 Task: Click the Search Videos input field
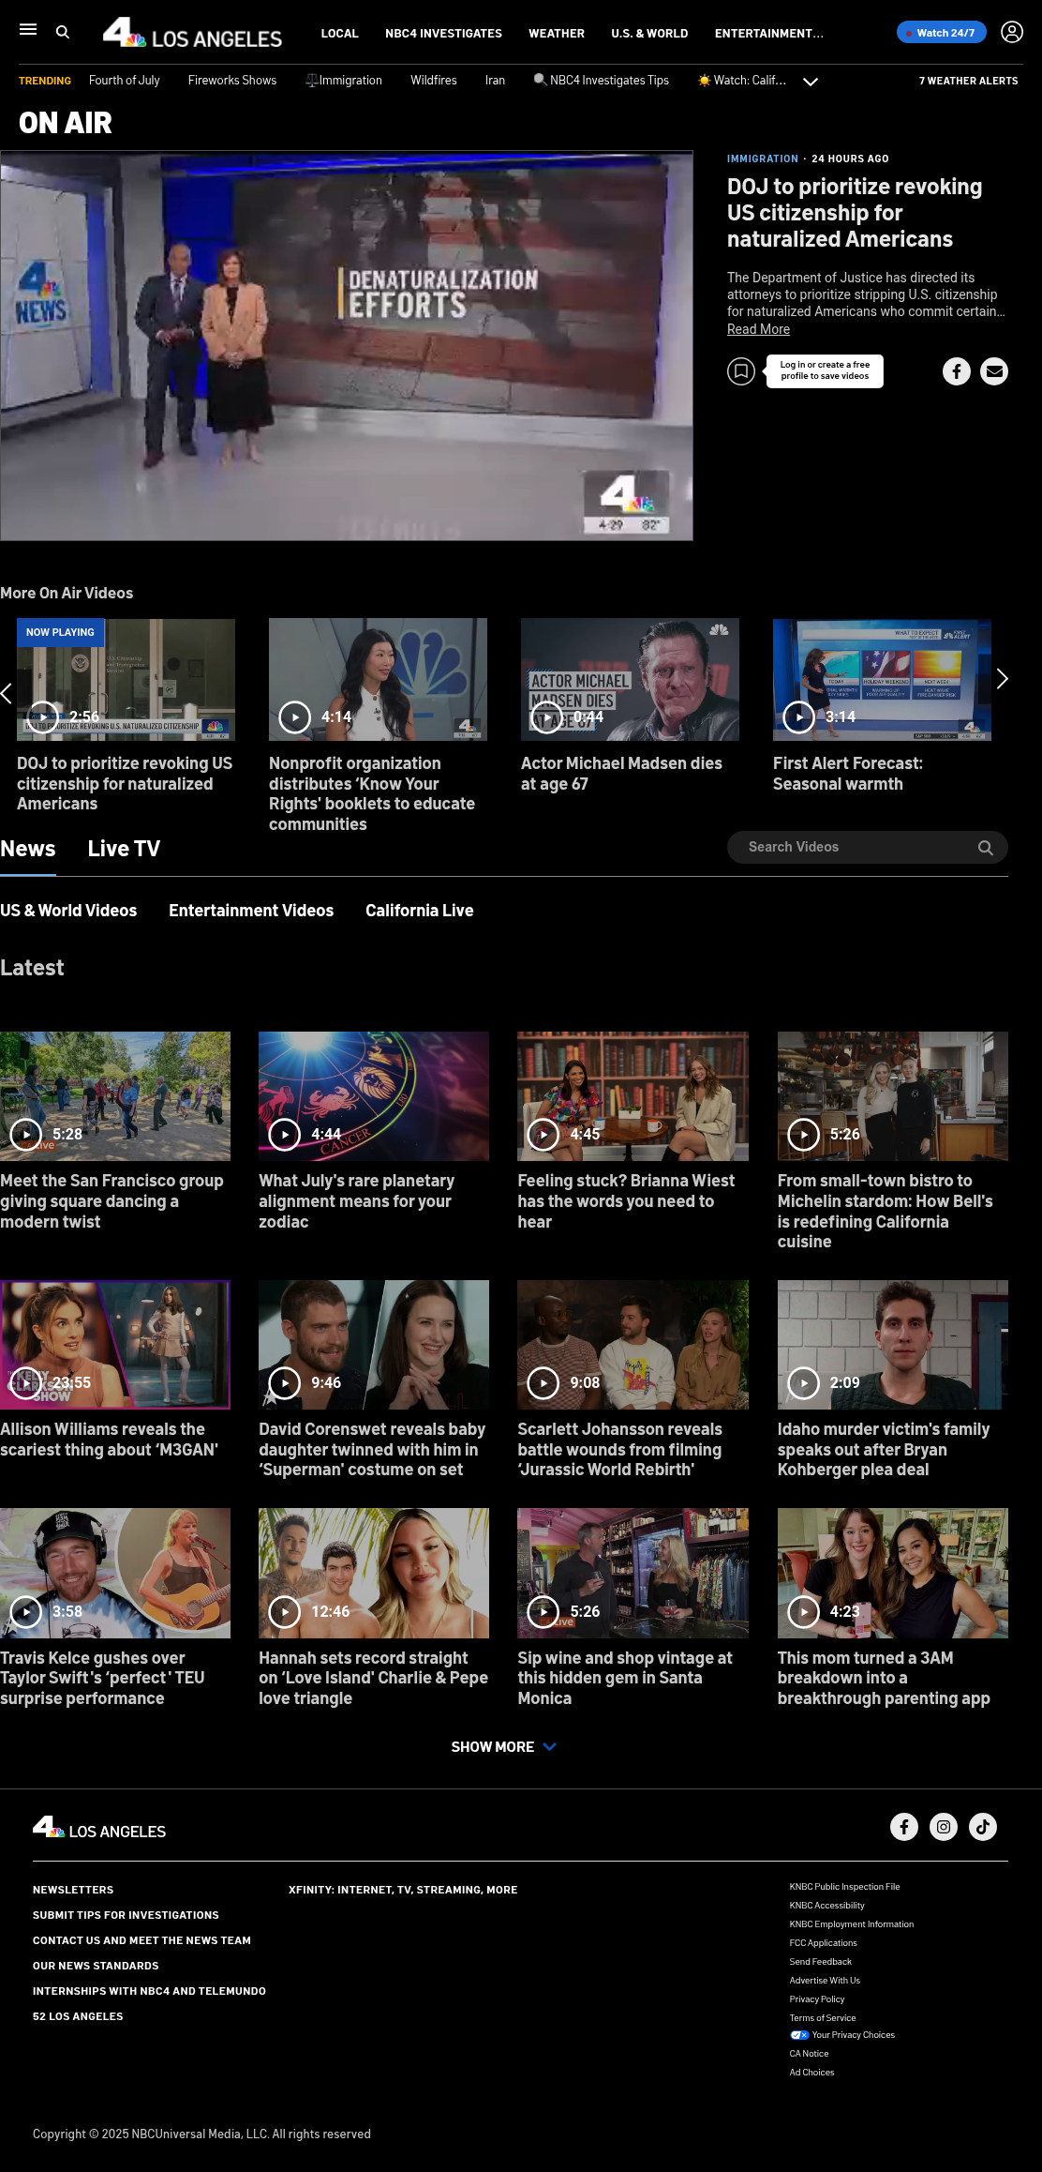tap(868, 847)
